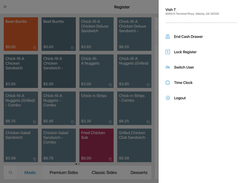Select Grilled Chicken Club Sandwich tile
Screen dimensions: 244x183
click(134, 145)
